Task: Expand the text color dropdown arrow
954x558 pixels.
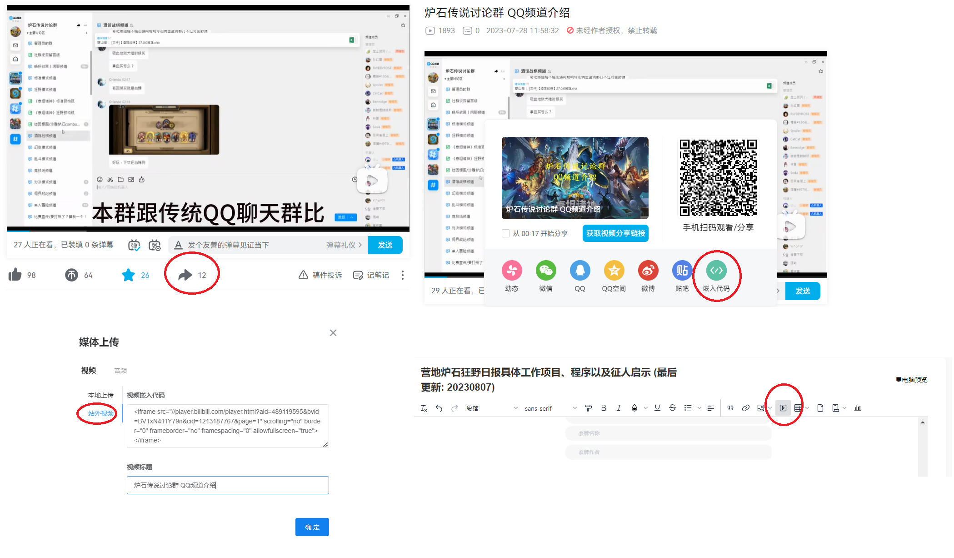Action: point(645,408)
